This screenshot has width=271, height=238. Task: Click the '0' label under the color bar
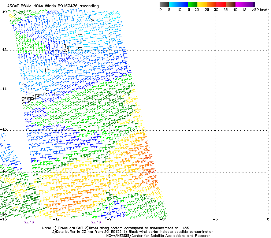tap(160, 10)
